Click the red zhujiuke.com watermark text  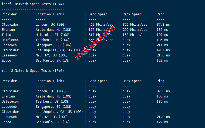pos(95,43)
